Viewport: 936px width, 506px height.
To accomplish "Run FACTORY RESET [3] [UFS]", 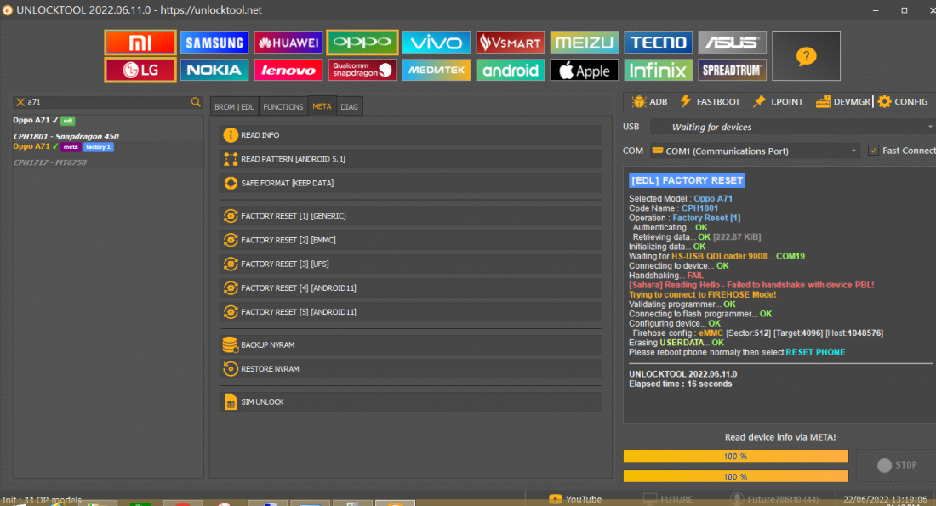I will pos(411,264).
